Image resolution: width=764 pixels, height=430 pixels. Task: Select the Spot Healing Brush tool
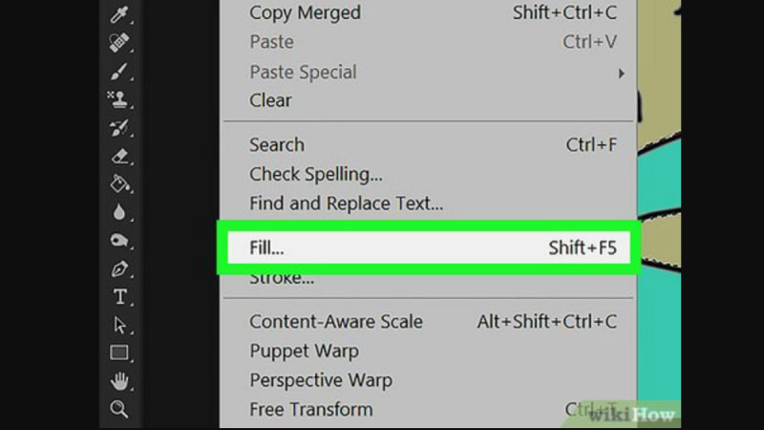[x=119, y=42]
